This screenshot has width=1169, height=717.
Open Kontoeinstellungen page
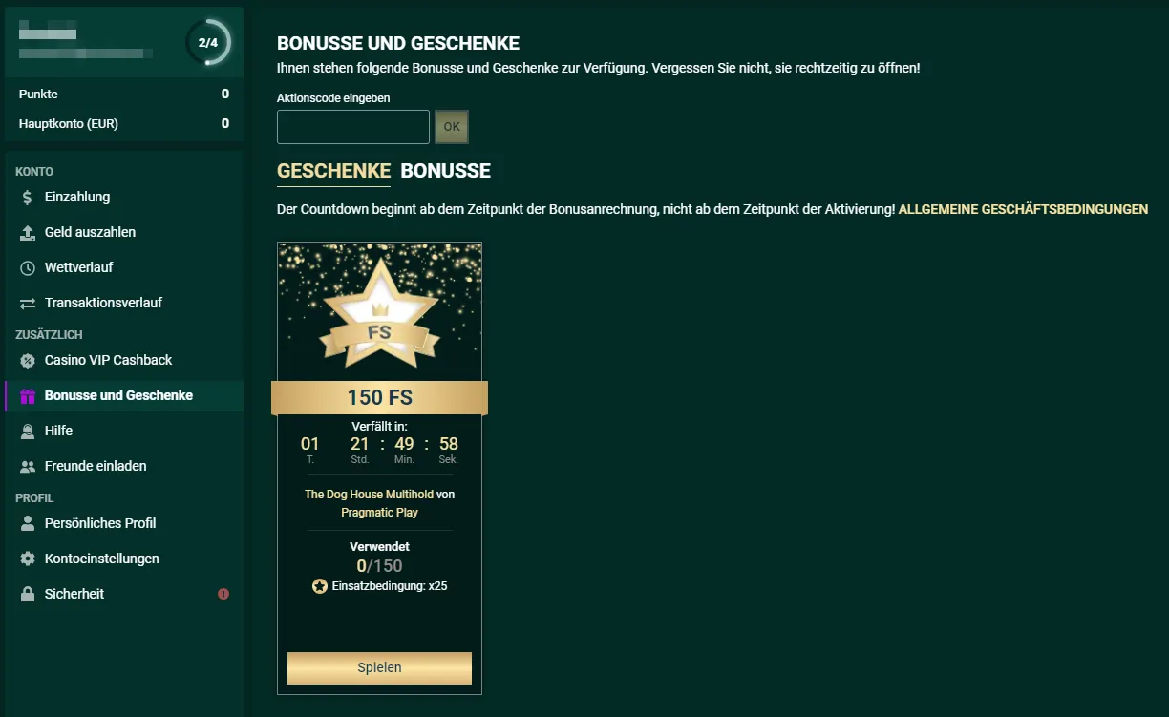tap(124, 559)
